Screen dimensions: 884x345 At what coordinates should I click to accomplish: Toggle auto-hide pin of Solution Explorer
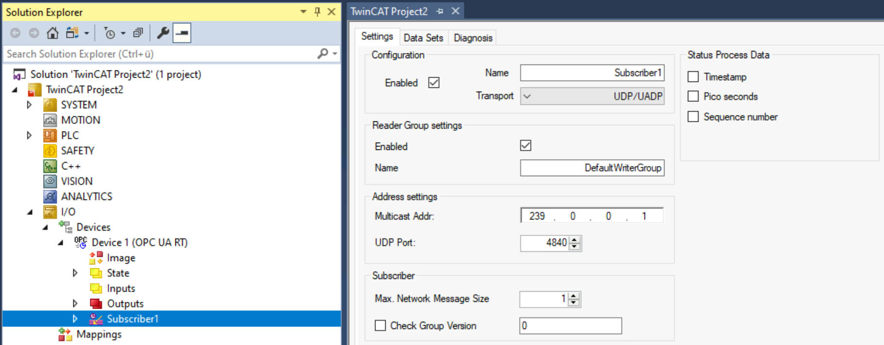318,12
